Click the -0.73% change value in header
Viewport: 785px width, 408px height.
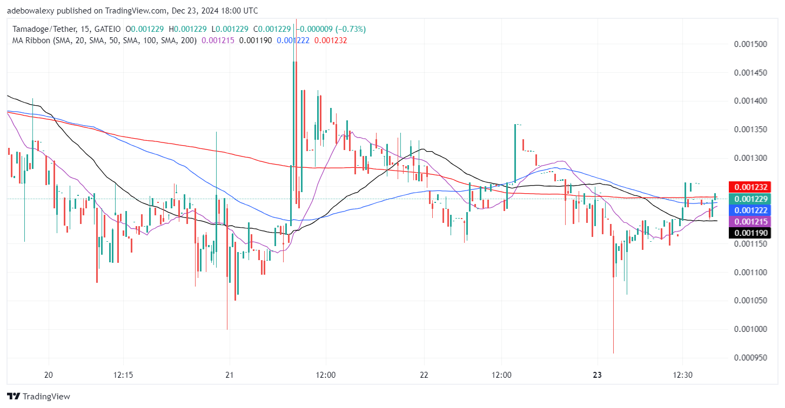click(350, 29)
